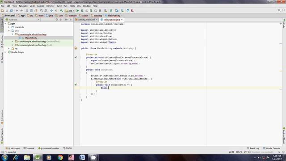This screenshot has height=161, width=286.
Task: Click the override gutter icon beside onCreate
Action: (76, 58)
